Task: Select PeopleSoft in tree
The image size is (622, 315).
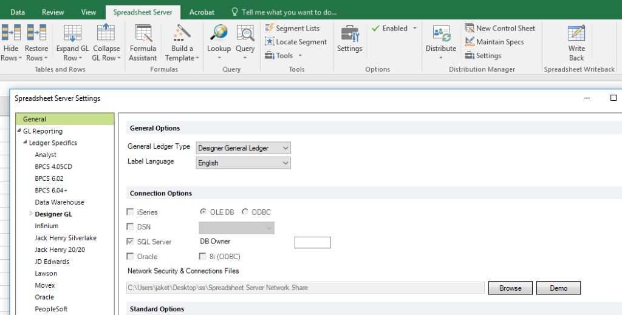Action: click(51, 309)
